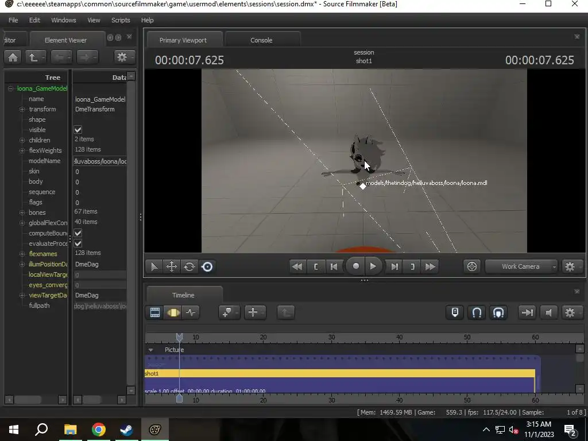
Task: Select the rotate manipulator tool
Action: (x=189, y=266)
